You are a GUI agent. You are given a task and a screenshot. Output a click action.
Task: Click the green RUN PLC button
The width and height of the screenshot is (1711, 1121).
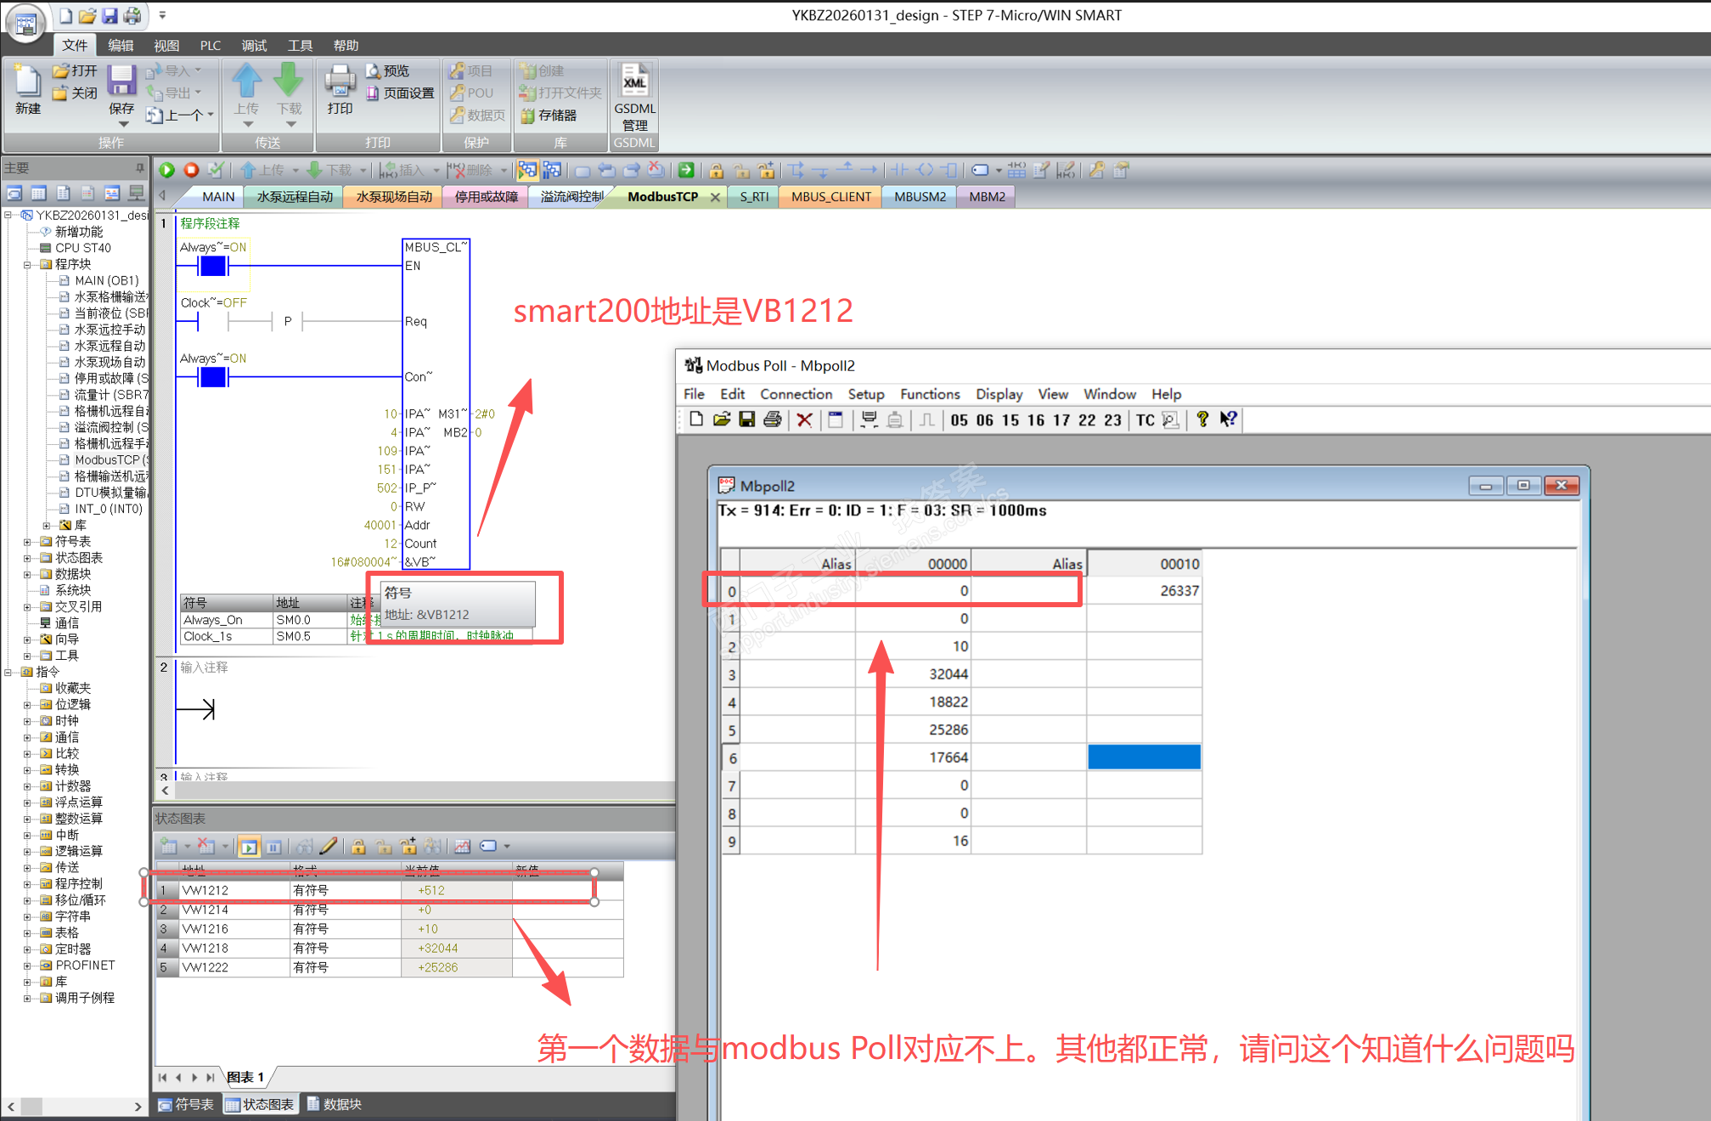167,171
